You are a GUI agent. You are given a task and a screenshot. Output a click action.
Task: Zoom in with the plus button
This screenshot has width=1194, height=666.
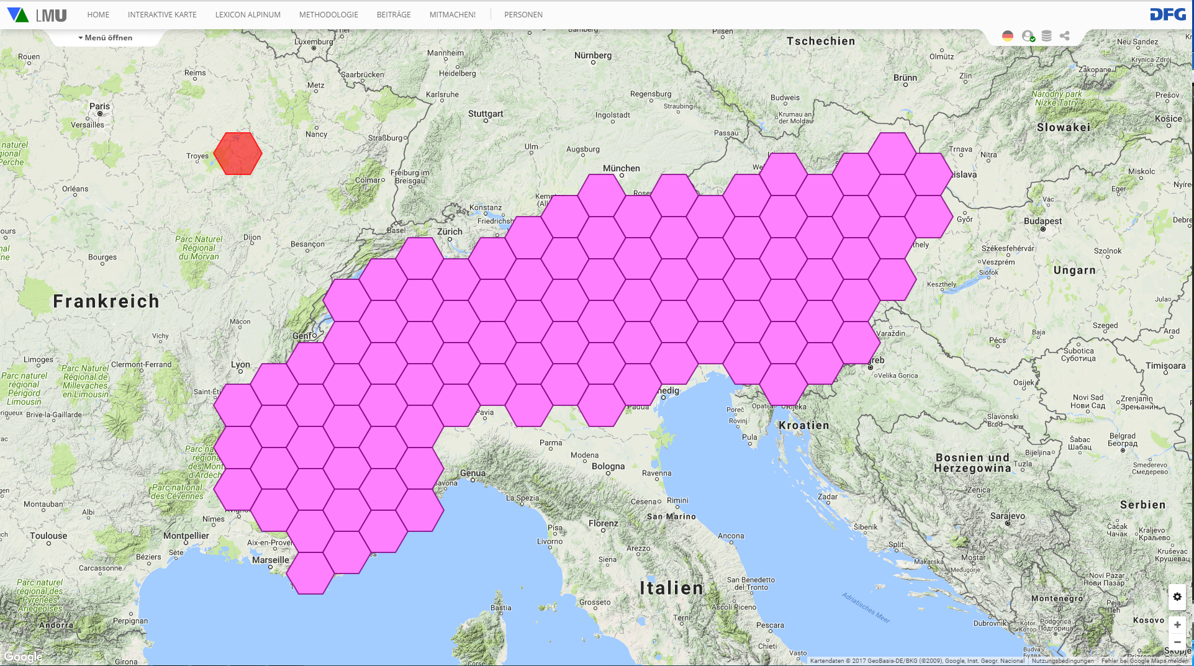coord(1177,624)
